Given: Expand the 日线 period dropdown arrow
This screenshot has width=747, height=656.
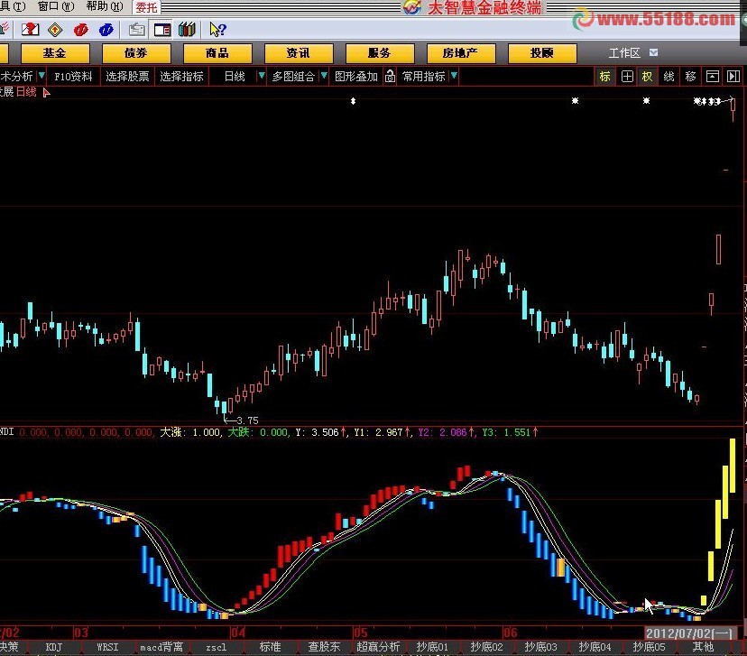Looking at the screenshot, I should [262, 77].
